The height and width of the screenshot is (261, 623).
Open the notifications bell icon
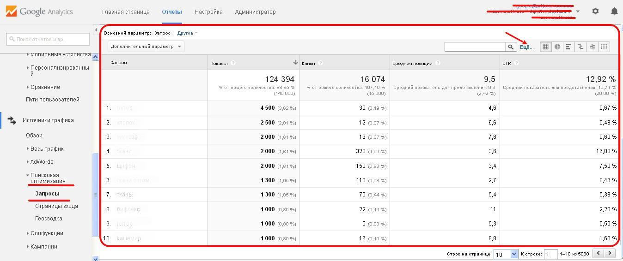(x=614, y=11)
